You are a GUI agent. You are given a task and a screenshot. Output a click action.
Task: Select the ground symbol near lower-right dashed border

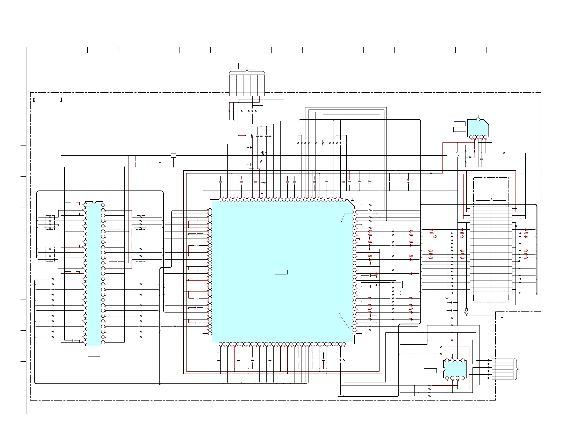pyautogui.click(x=502, y=318)
